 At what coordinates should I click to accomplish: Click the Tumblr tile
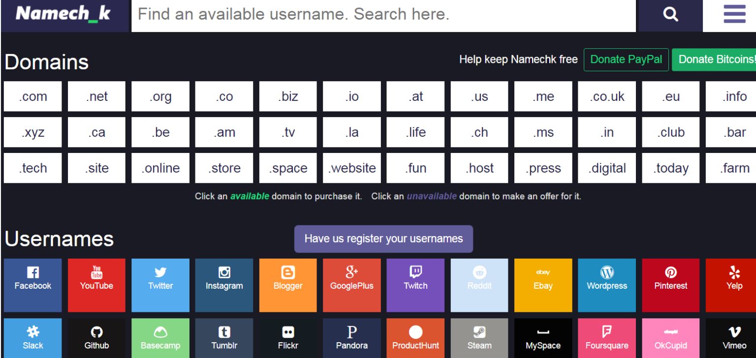coord(224,338)
